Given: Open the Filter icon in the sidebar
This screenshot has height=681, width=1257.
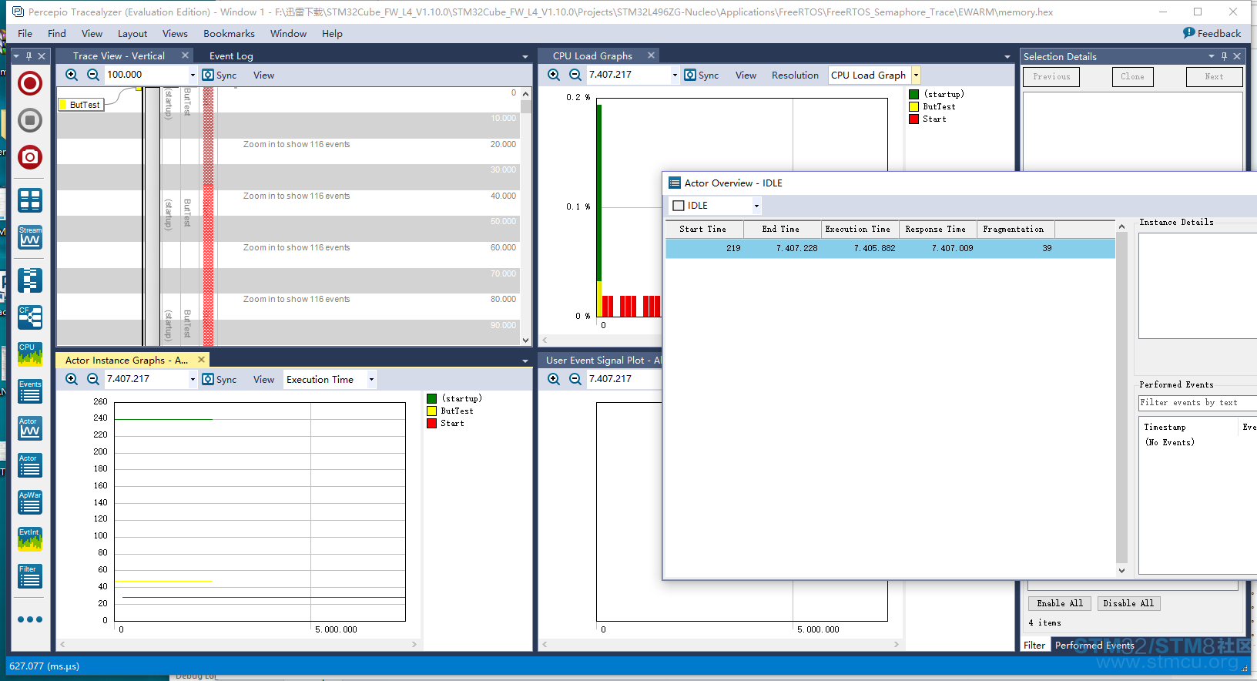Looking at the screenshot, I should click(x=30, y=576).
